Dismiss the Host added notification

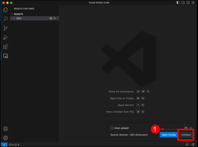click(191, 128)
